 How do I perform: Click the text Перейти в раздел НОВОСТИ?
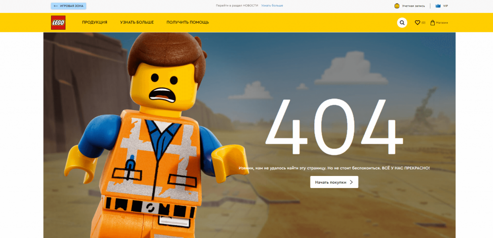point(237,6)
